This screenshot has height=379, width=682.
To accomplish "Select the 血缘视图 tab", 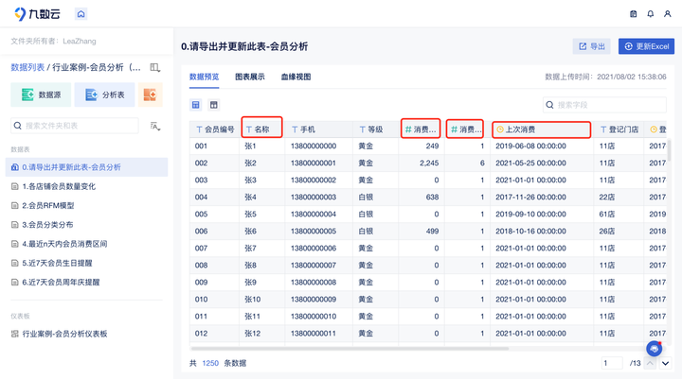I will pos(296,77).
